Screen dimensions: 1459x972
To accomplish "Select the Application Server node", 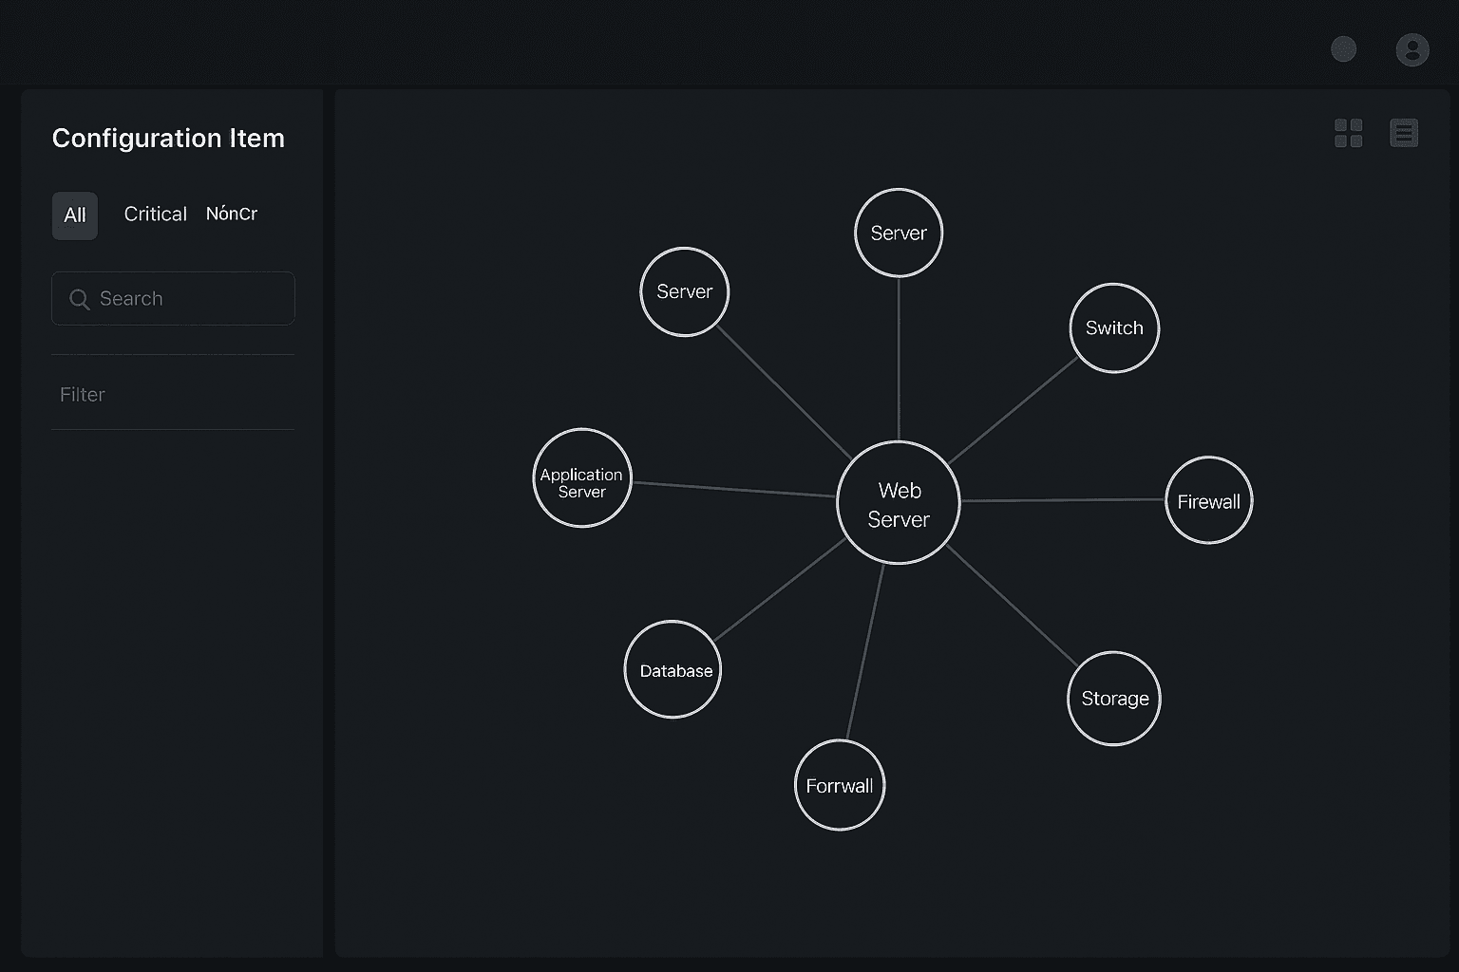I will (x=582, y=478).
